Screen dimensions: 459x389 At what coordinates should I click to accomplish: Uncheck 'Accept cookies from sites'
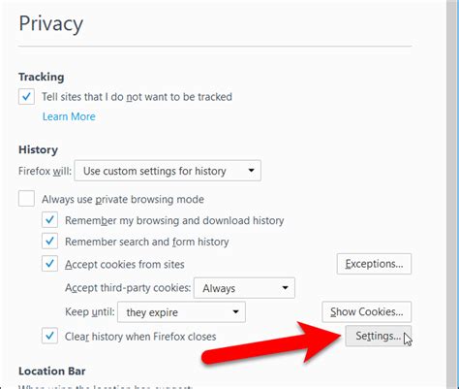pos(49,264)
